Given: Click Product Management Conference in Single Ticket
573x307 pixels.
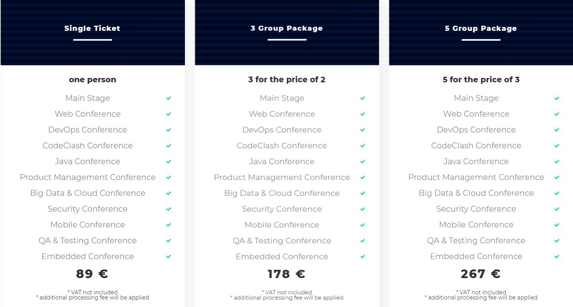Looking at the screenshot, I should tap(88, 177).
